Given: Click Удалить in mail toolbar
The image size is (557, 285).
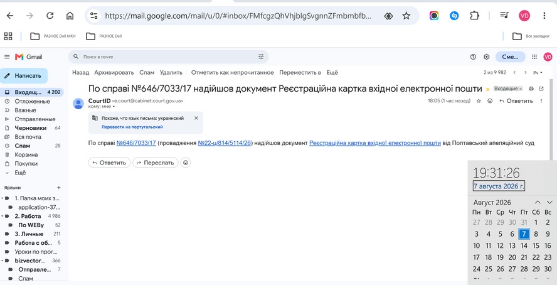Looking at the screenshot, I should pos(171,72).
